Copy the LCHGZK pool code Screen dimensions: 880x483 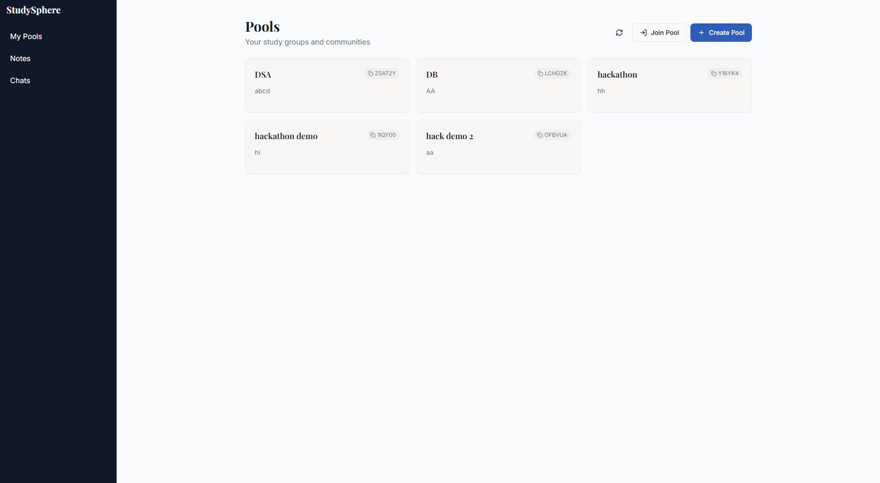coord(552,73)
